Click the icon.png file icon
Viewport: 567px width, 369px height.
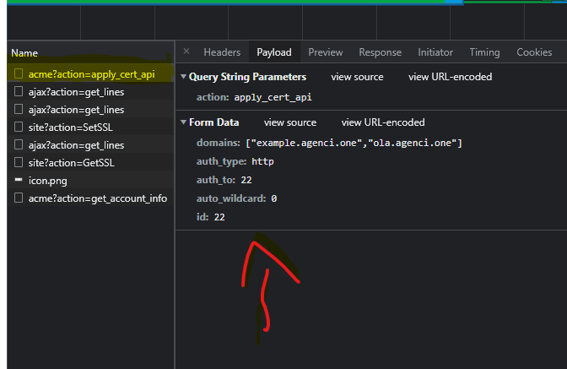pos(19,181)
